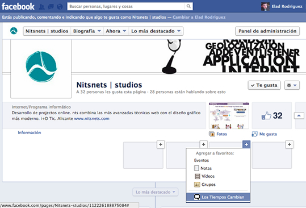Select Notas from Agregar a favoritos

(x=218, y=168)
